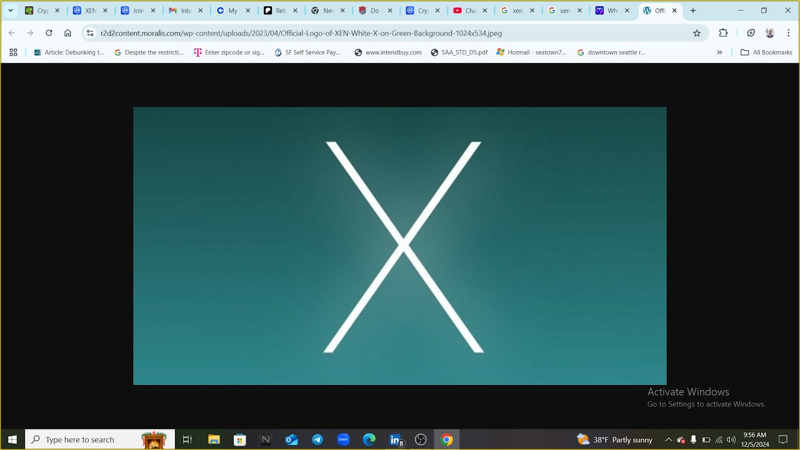
Task: Open Zoom from the taskbar
Action: point(343,439)
